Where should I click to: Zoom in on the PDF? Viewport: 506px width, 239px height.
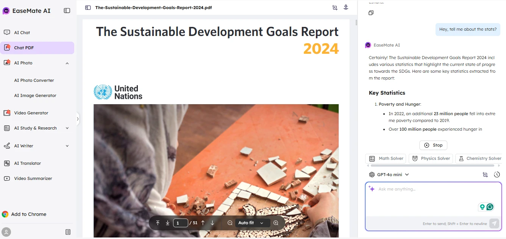pos(276,223)
